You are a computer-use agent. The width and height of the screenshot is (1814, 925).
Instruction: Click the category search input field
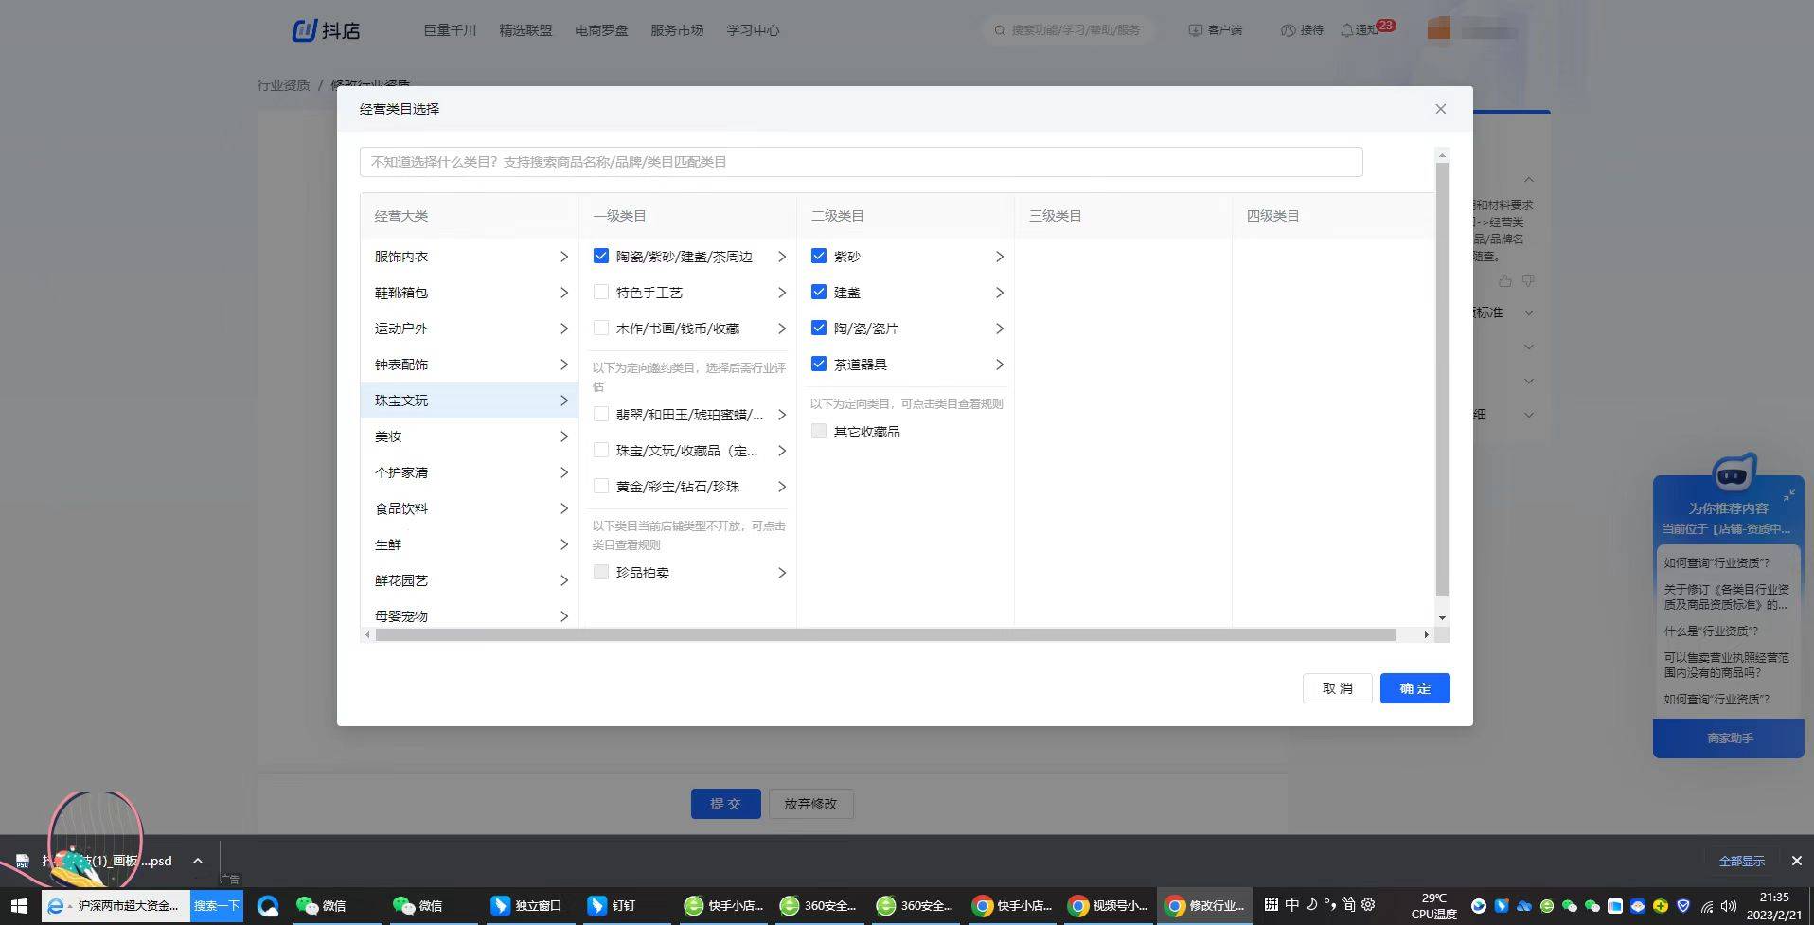click(860, 161)
